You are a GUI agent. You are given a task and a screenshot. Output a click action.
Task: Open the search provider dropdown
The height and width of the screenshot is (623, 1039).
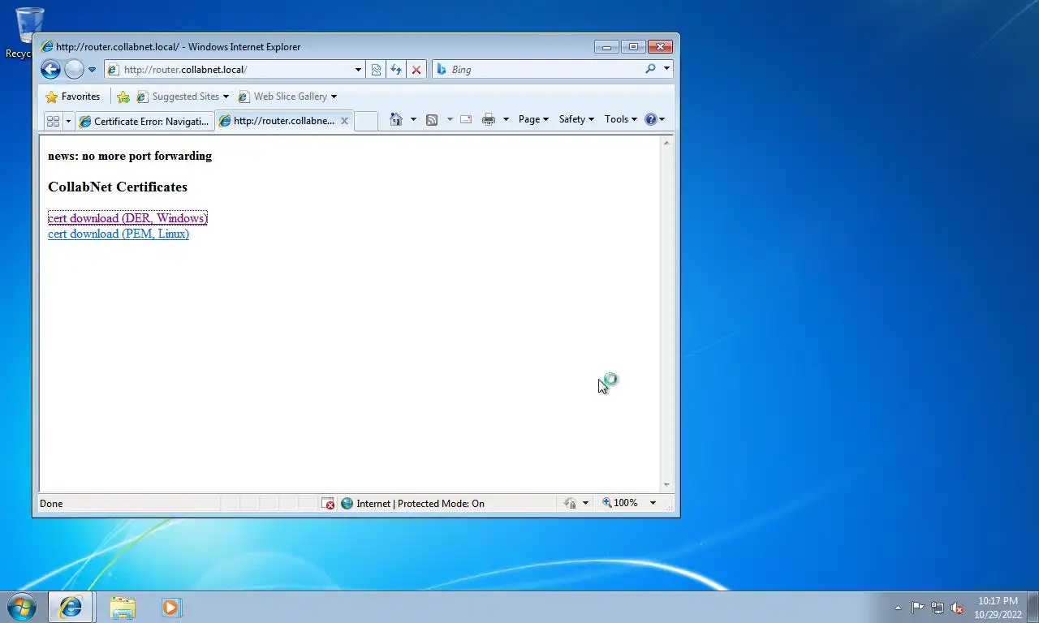(x=666, y=70)
